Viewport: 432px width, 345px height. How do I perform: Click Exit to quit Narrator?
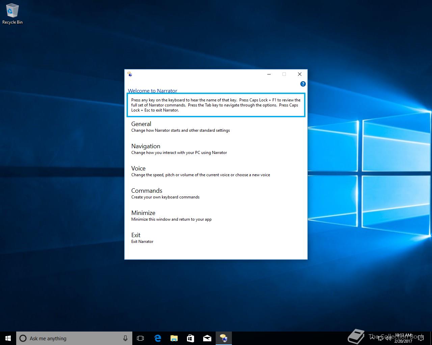136,235
